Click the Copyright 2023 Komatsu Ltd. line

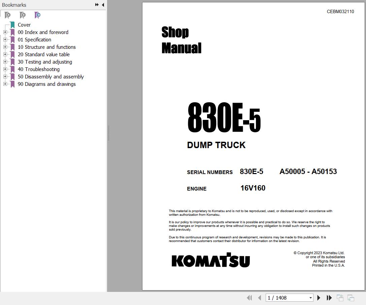pos(319,253)
